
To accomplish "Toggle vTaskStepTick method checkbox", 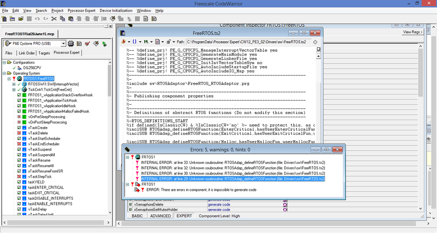I will point(19,177).
